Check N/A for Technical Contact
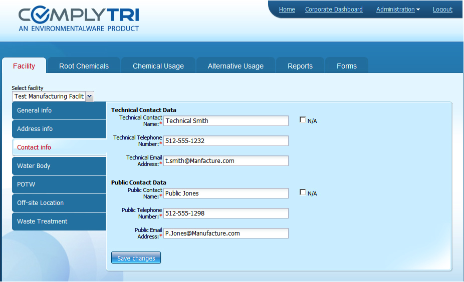464x282 pixels. point(302,120)
